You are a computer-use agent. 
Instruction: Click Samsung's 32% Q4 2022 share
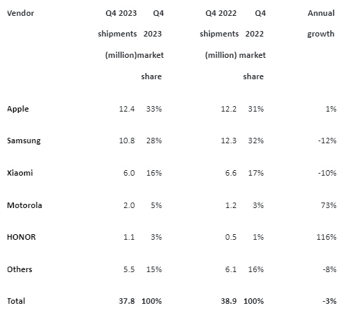(x=256, y=141)
